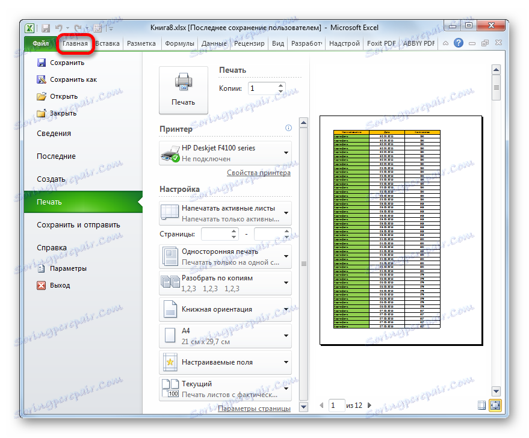
Task: Open Сохранить и отправить section
Action: [x=78, y=225]
